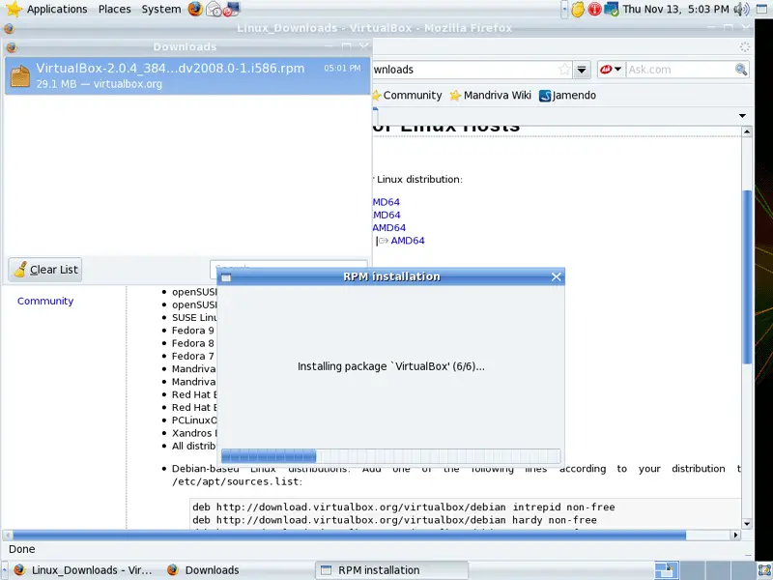Click the 'debian intrepid non-free' code line
Viewport: 773px width, 580px height.
coord(404,507)
